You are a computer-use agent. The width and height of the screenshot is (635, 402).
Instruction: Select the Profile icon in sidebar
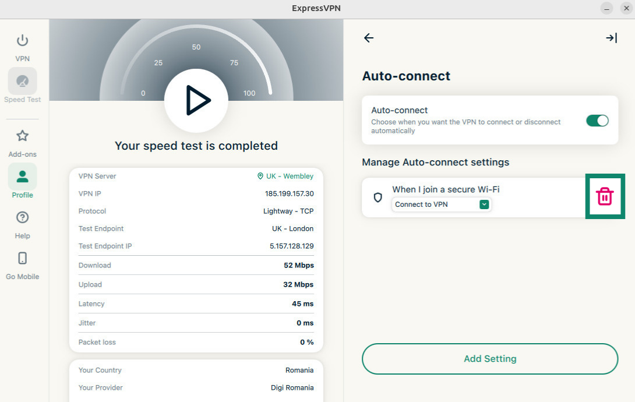(22, 177)
